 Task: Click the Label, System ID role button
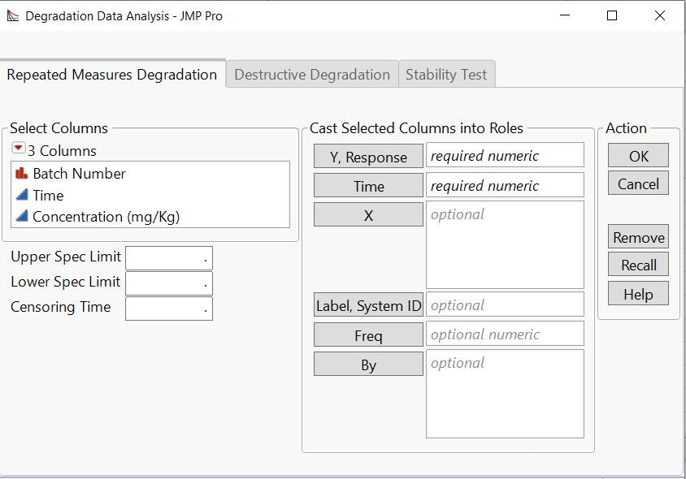coord(367,305)
